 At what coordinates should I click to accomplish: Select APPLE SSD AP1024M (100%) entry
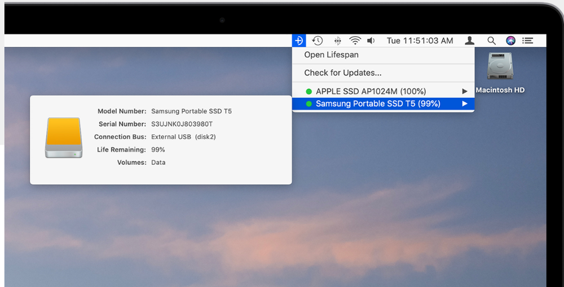pos(383,92)
